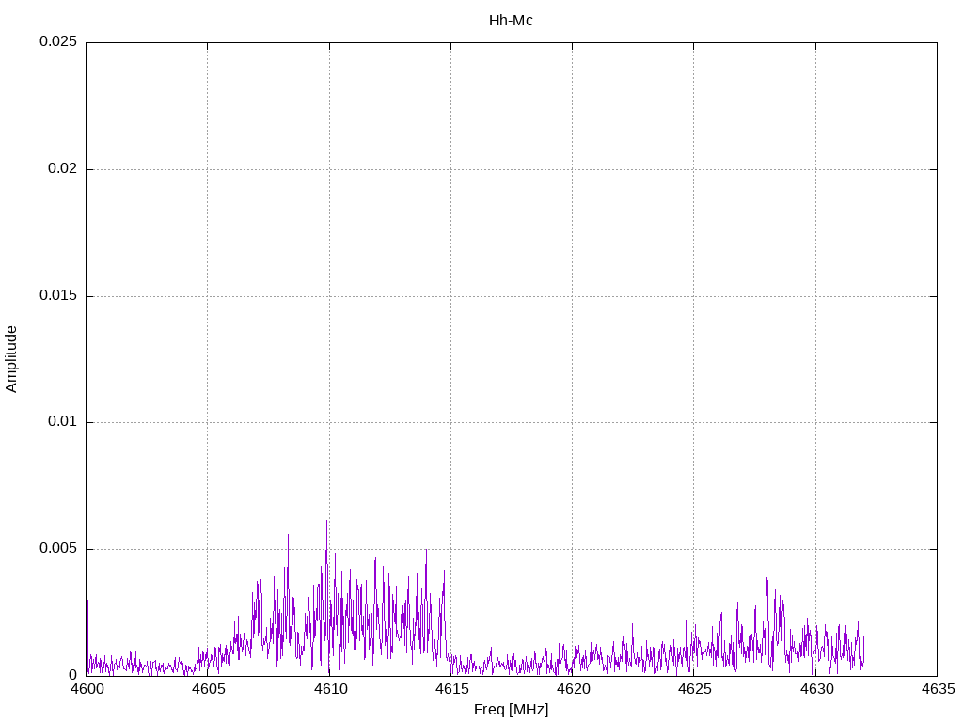
Task: Click the 4620 x-axis tick label
Action: (572, 690)
